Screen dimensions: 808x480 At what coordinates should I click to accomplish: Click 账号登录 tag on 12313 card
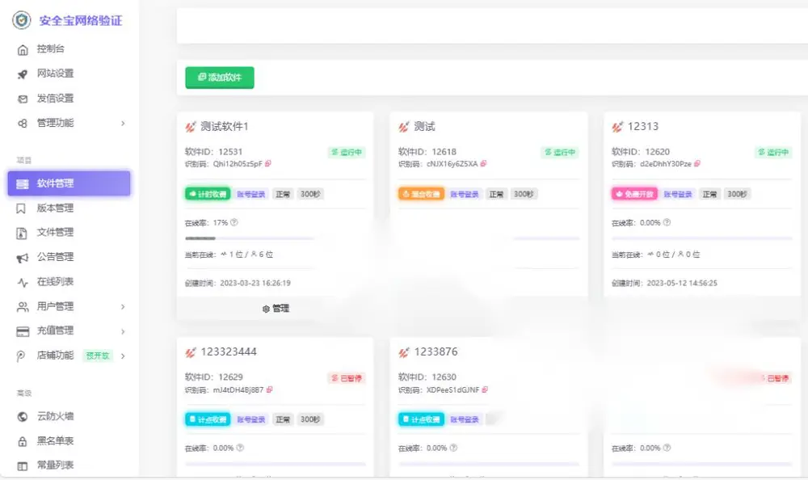(678, 194)
